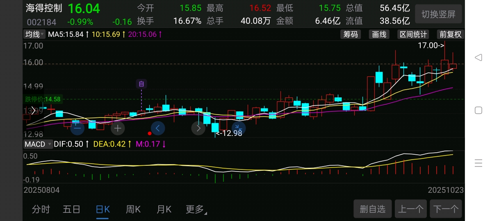Zoom in chart with plus icon

[118, 128]
